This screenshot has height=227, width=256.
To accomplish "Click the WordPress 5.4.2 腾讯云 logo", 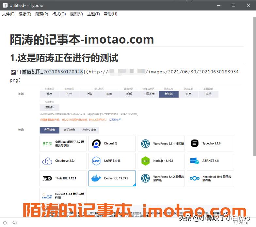I will (x=145, y=178).
